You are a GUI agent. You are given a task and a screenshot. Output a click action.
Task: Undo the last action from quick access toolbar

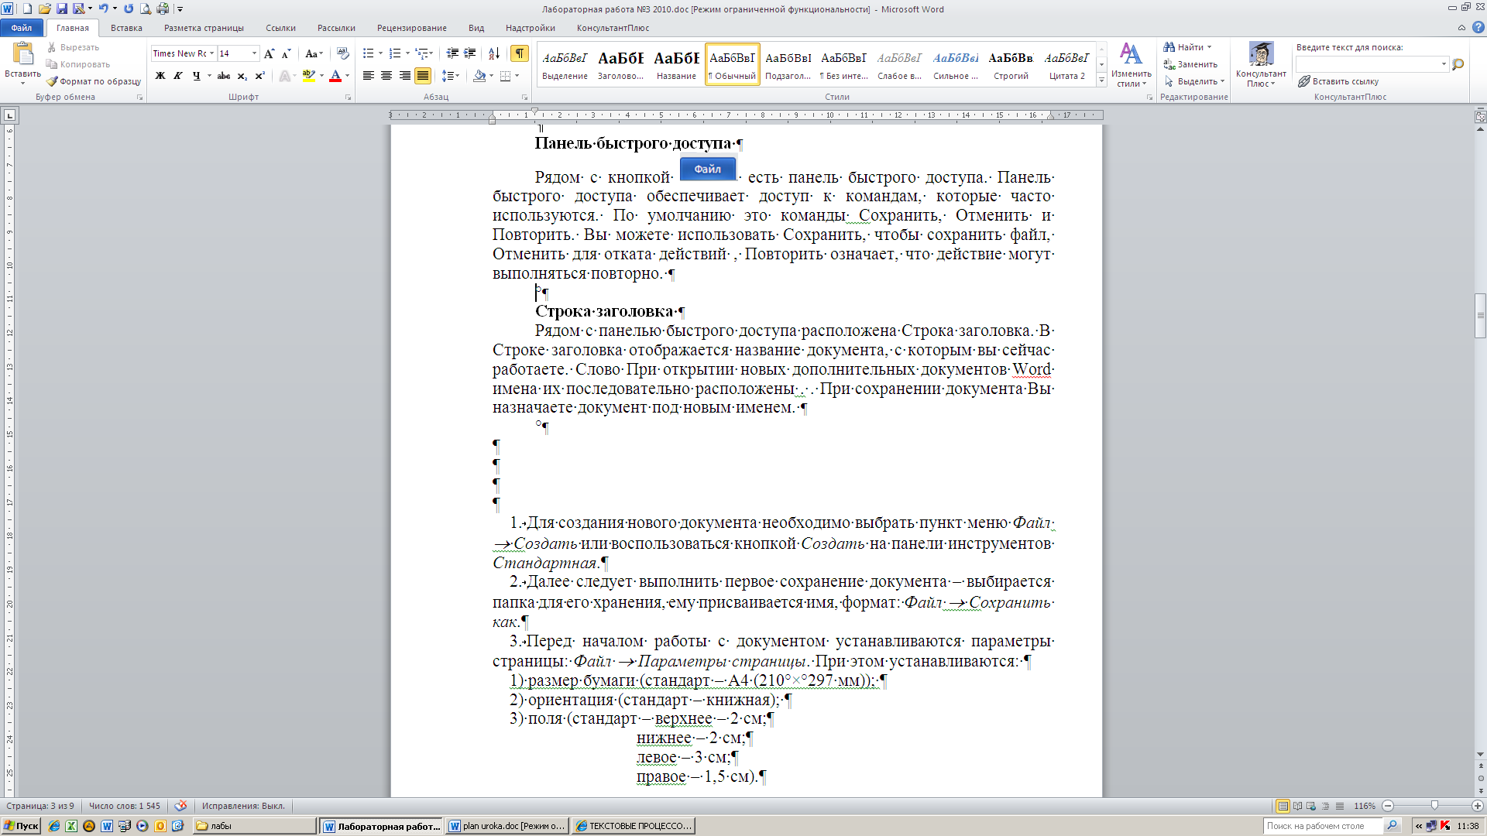(x=102, y=9)
